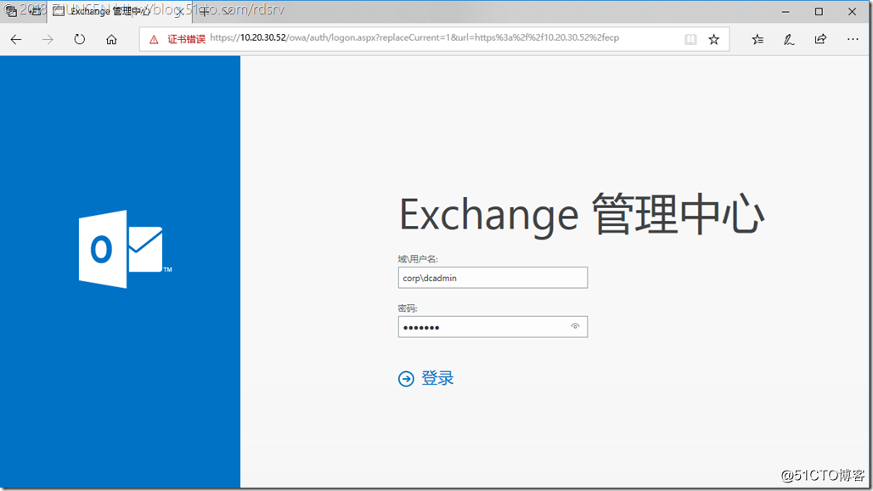Screen dimensions: 873x491
Task: Maximize the browser window
Action: [819, 11]
